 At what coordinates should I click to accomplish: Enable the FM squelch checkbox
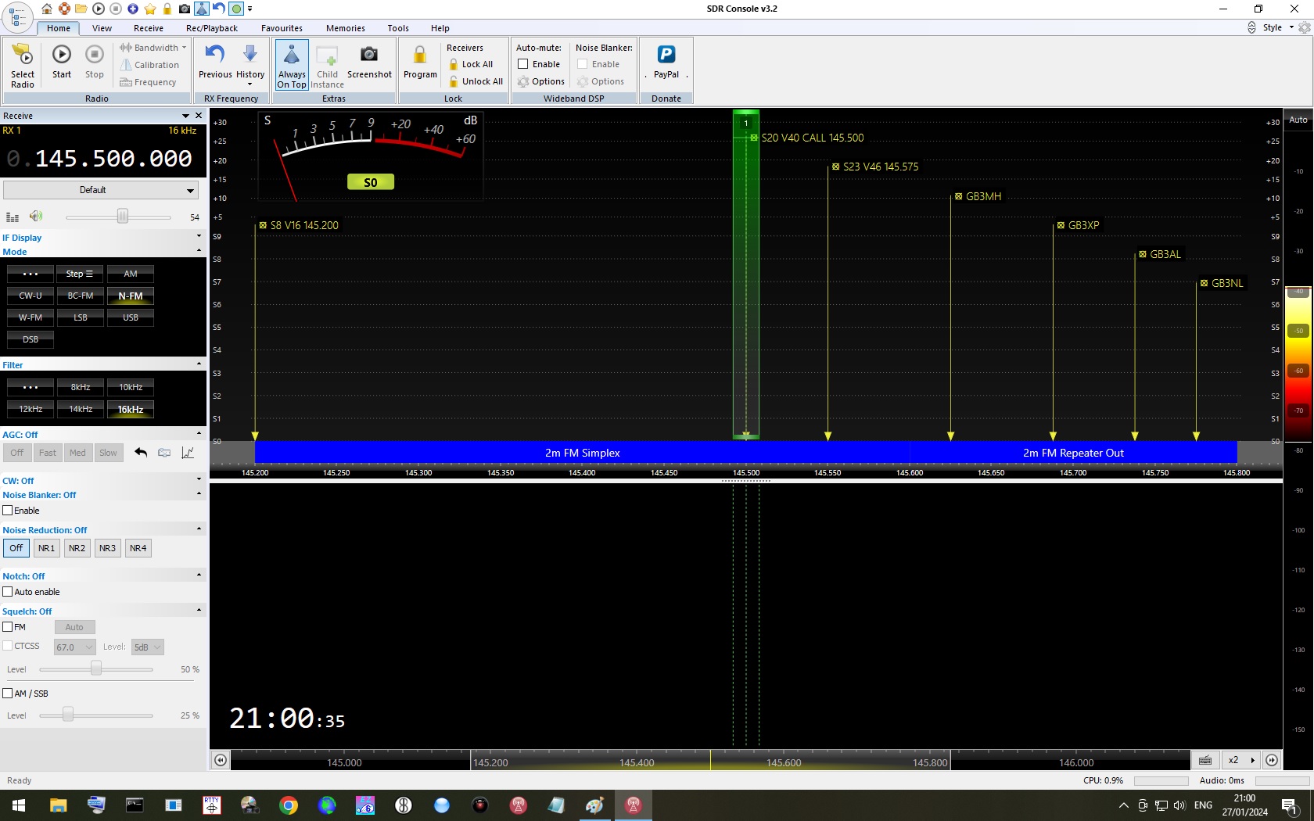(8, 627)
